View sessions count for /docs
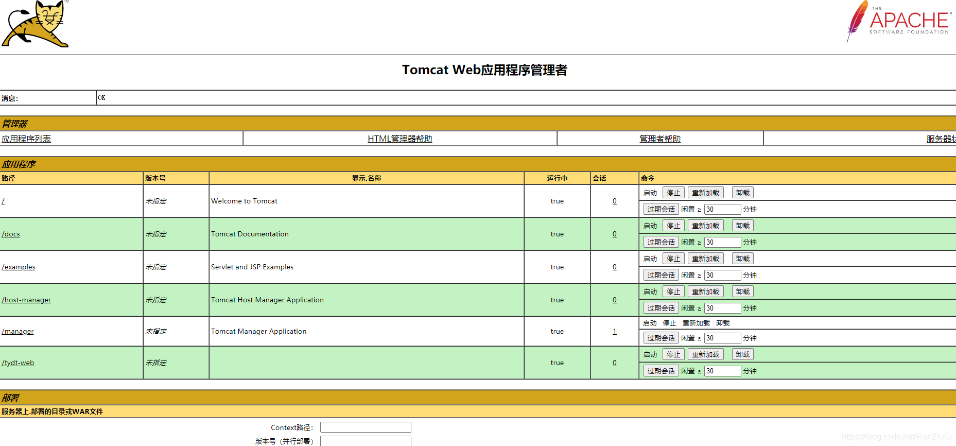Image resolution: width=956 pixels, height=446 pixels. (x=614, y=234)
